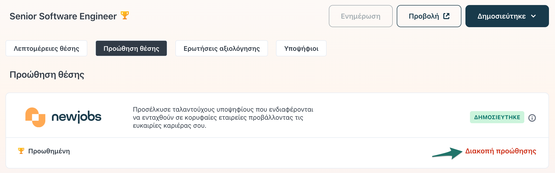Open the Ερωτήσεις αξιολόγησης tab
555x173 pixels.
[x=222, y=48]
